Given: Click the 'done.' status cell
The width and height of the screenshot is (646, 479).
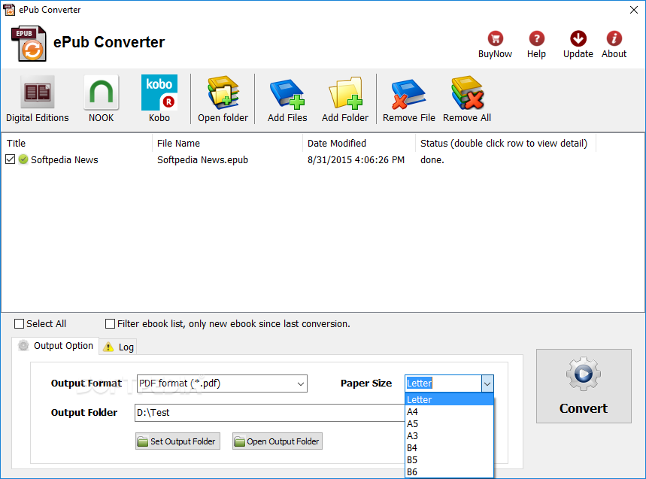Looking at the screenshot, I should point(432,160).
